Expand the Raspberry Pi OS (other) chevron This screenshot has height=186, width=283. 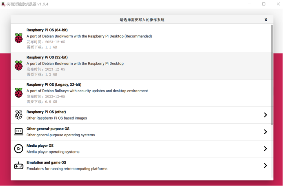pyautogui.click(x=265, y=115)
